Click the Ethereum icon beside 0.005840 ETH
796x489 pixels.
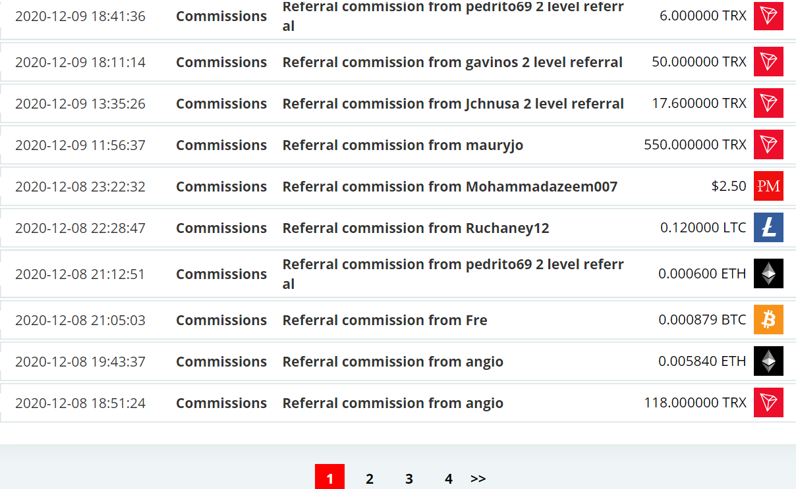768,361
